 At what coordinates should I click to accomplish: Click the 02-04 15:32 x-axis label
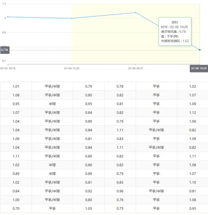[x=72, y=68]
